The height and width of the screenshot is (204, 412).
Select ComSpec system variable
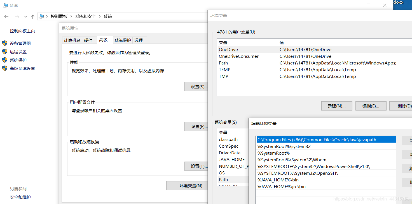[233, 146]
